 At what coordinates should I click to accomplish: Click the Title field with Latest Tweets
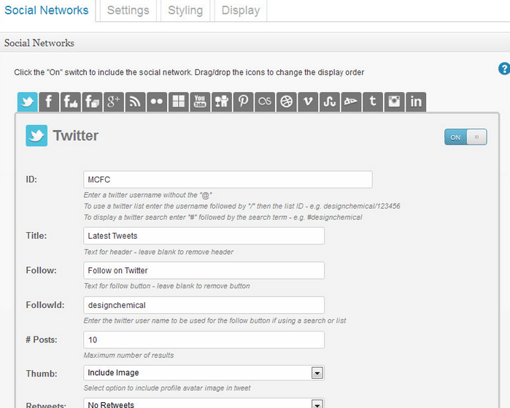tap(204, 236)
